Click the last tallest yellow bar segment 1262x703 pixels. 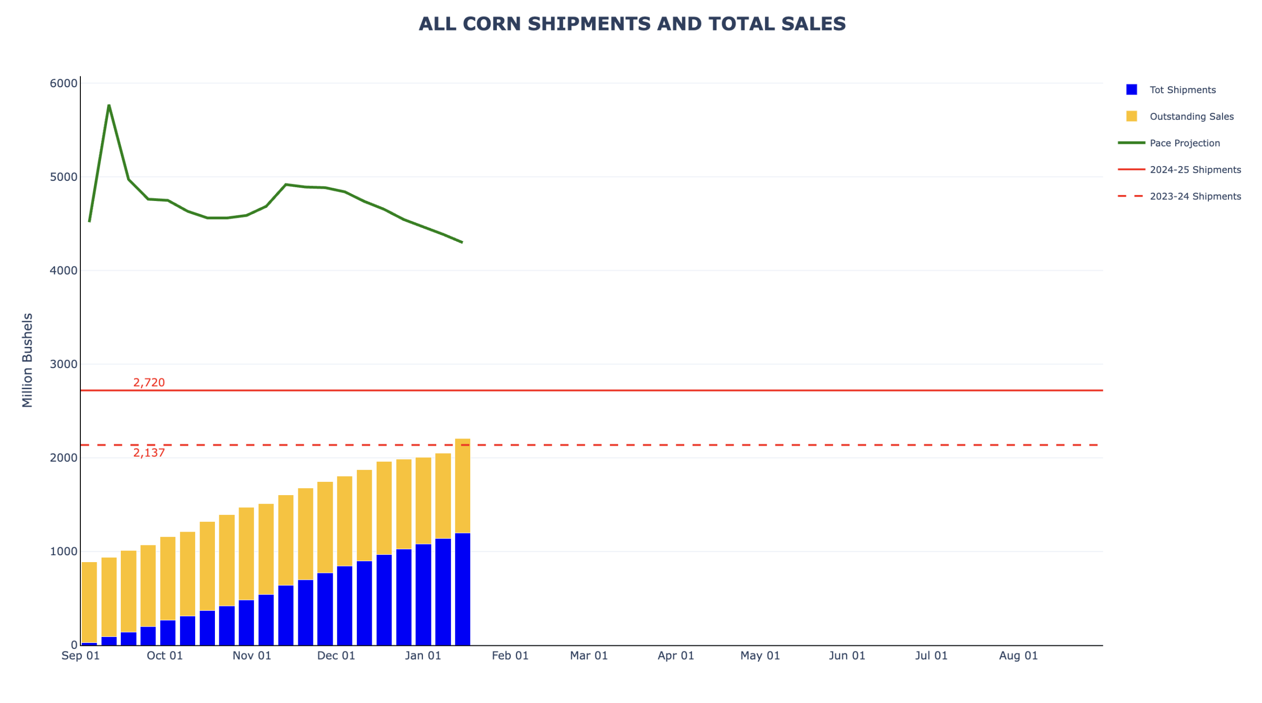462,485
